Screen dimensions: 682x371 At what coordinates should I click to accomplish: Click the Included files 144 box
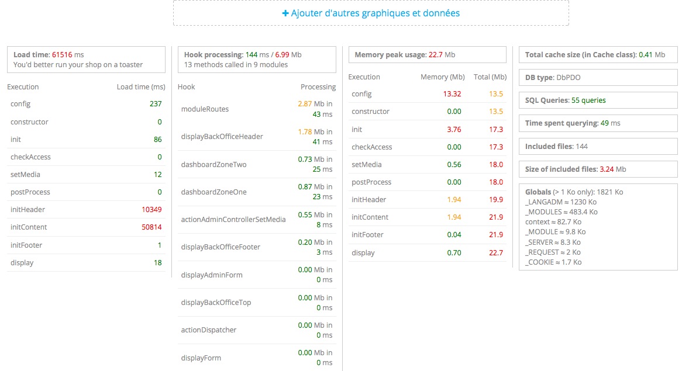(x=598, y=147)
